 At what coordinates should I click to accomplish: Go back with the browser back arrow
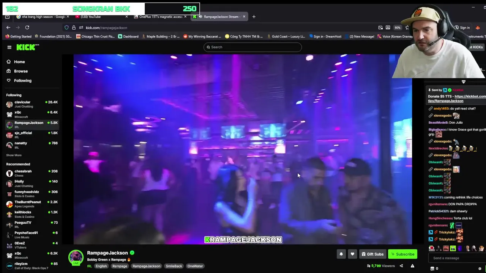pyautogui.click(x=8, y=27)
